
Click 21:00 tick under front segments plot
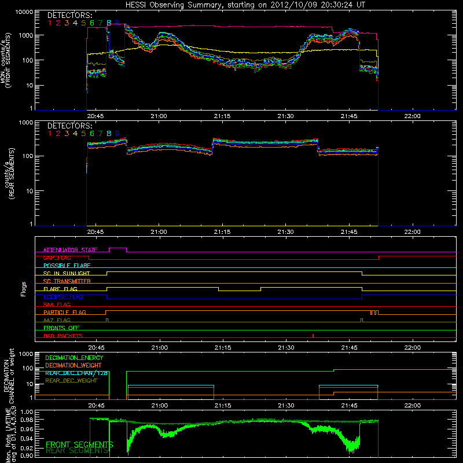(159, 116)
